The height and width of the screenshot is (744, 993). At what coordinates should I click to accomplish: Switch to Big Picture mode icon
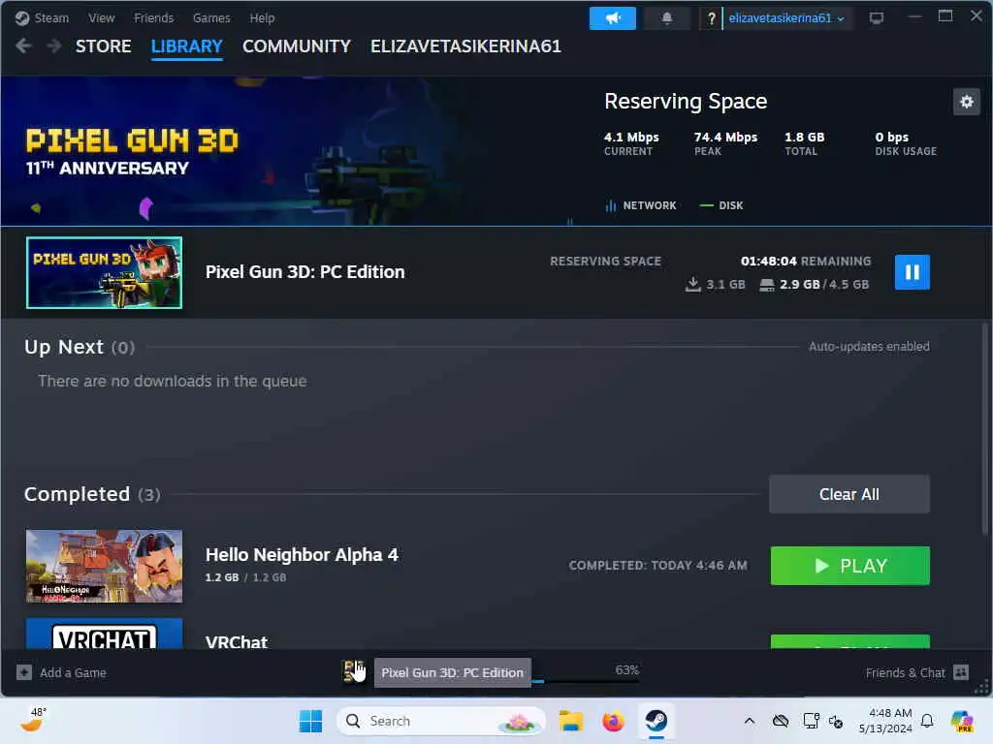point(877,18)
